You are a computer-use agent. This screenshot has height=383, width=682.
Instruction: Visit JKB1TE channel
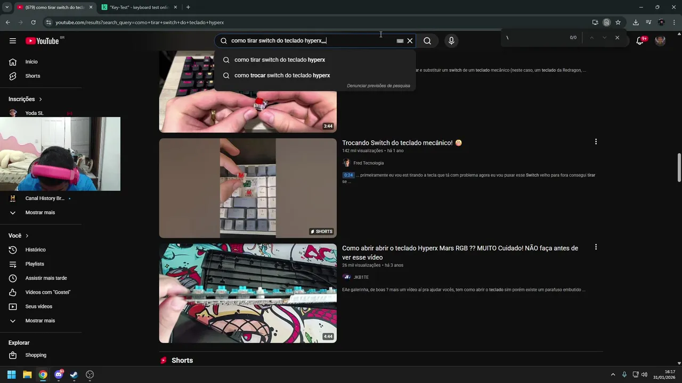(361, 277)
